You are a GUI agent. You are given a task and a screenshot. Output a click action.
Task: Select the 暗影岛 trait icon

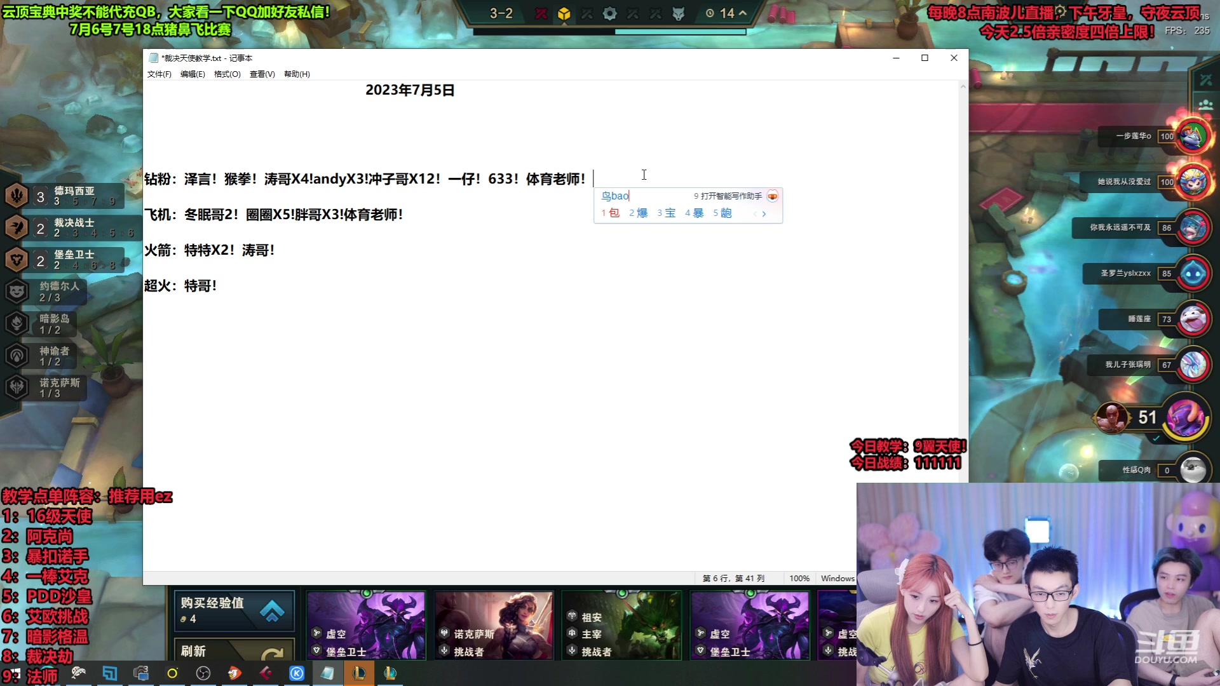[x=17, y=323]
